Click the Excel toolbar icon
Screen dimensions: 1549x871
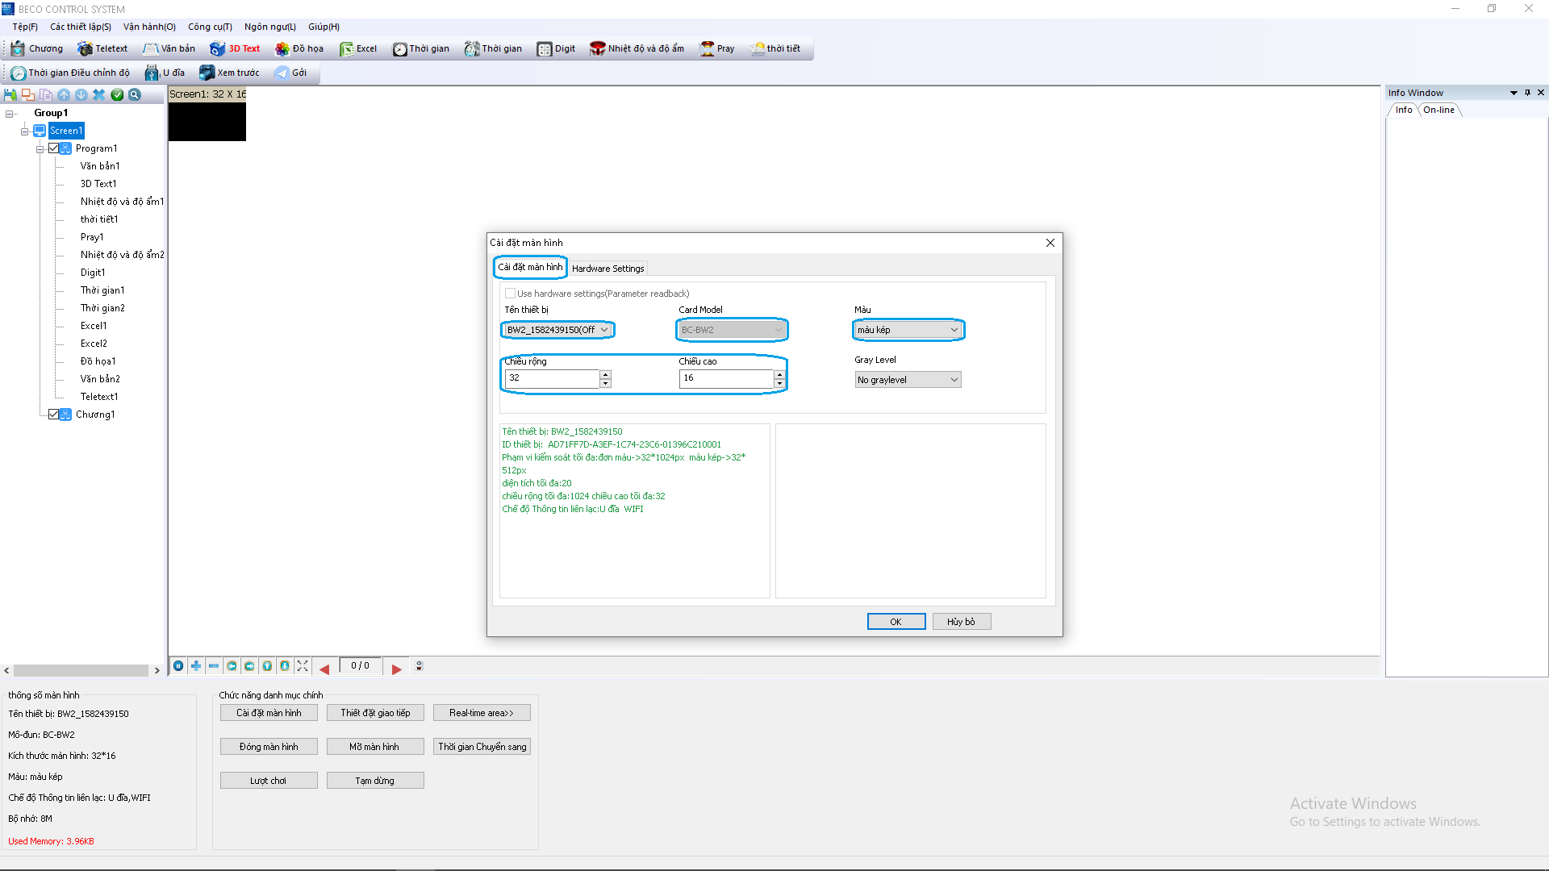click(358, 49)
